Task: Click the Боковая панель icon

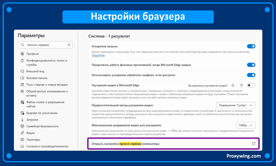Action: coord(22,78)
